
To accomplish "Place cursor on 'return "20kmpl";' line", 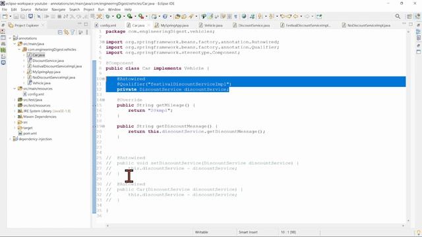I will point(150,111).
